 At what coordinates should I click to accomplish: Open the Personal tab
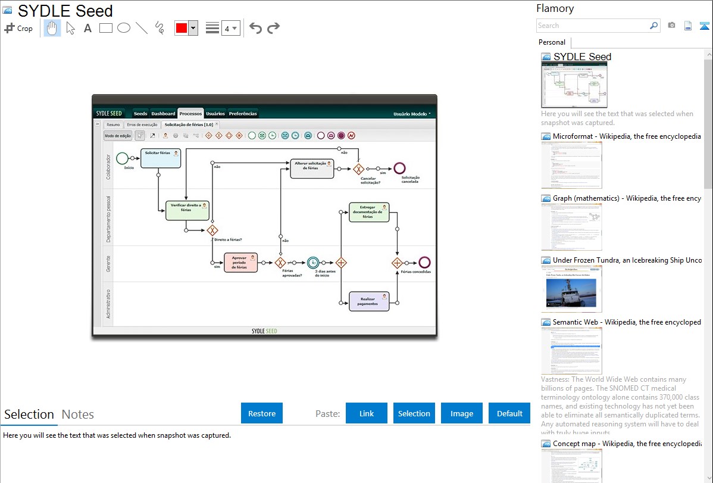pos(552,42)
